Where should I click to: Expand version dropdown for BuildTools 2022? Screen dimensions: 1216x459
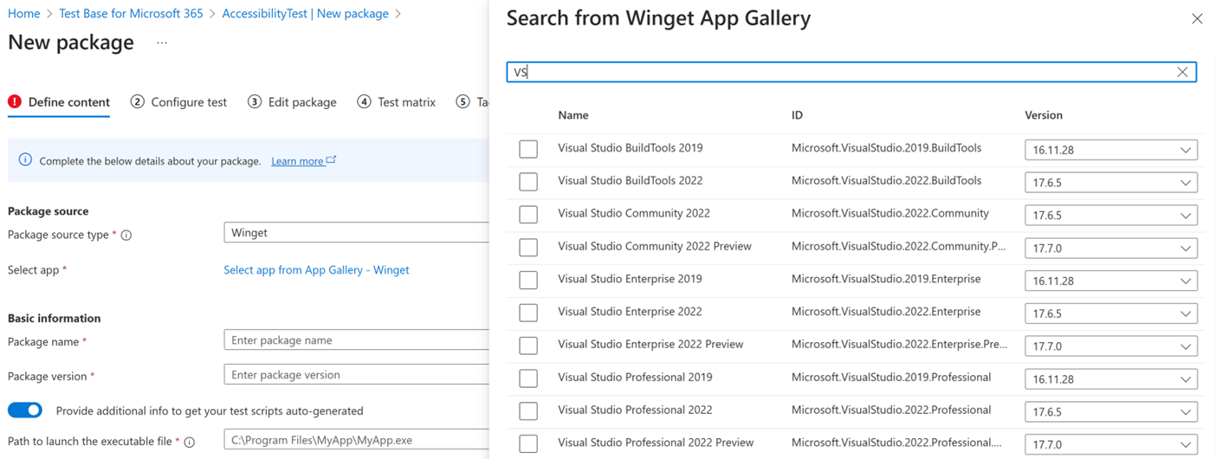click(x=1110, y=183)
